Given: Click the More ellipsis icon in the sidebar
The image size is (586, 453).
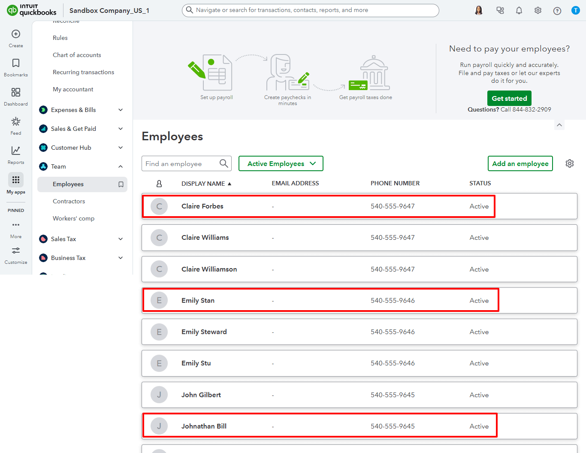Looking at the screenshot, I should coord(15,225).
